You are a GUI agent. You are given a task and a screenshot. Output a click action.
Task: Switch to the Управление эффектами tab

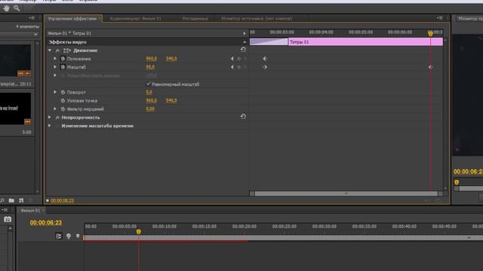tap(72, 18)
